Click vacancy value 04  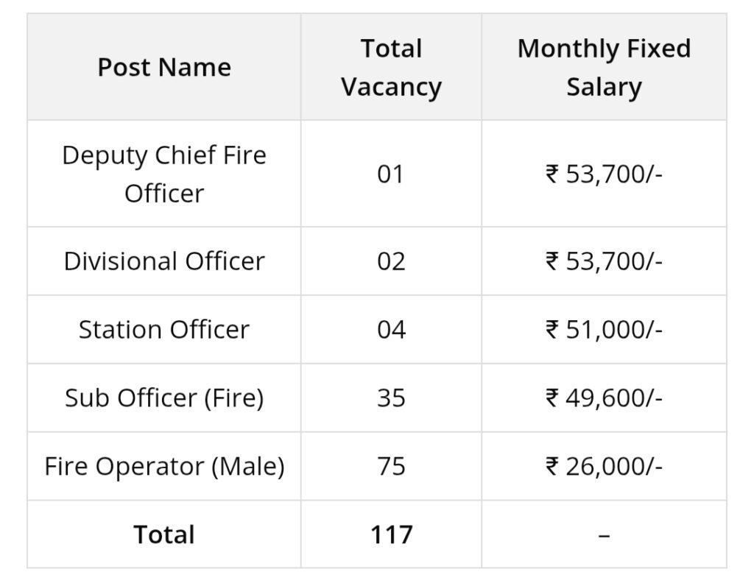click(391, 329)
